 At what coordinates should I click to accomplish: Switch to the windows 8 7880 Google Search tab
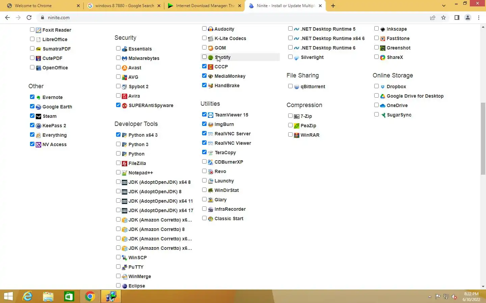click(x=124, y=6)
